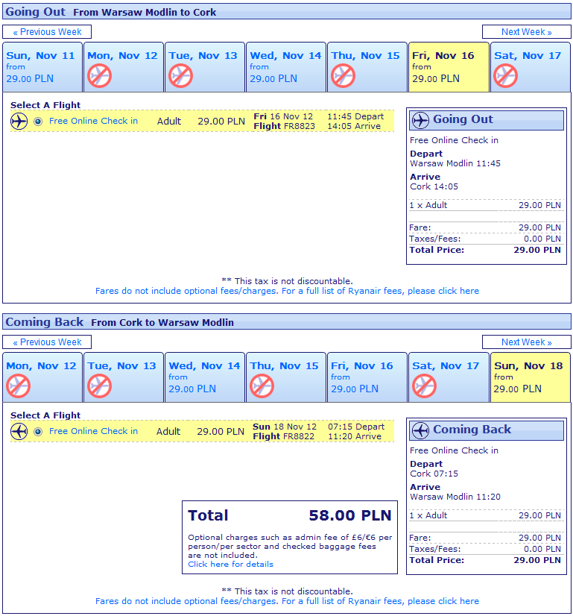Screen dimensions: 573x616
Task: Click the airplane icon in Going Out summary header
Action: pyautogui.click(x=421, y=120)
